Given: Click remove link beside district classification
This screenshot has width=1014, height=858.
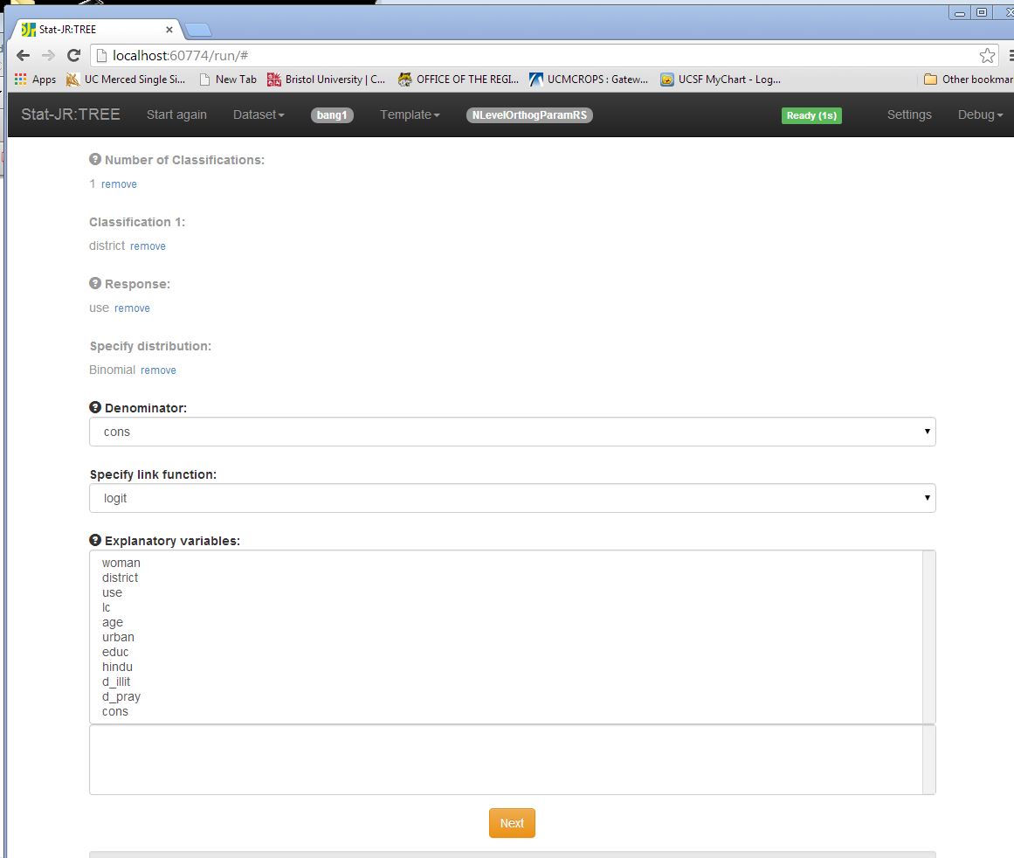Looking at the screenshot, I should [148, 246].
